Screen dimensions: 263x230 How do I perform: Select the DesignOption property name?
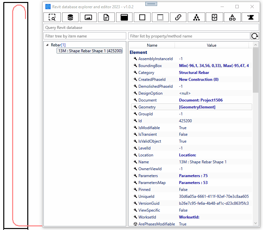pos(151,93)
